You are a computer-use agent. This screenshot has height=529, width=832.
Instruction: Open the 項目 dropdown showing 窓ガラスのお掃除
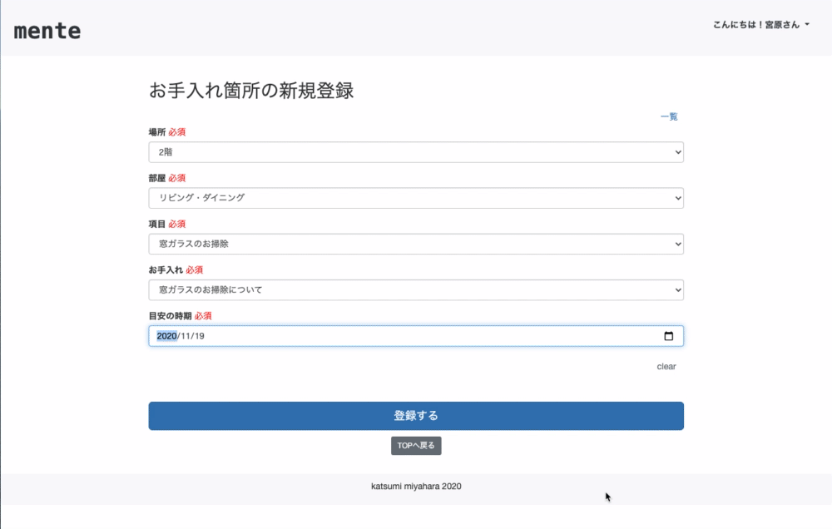click(x=416, y=244)
